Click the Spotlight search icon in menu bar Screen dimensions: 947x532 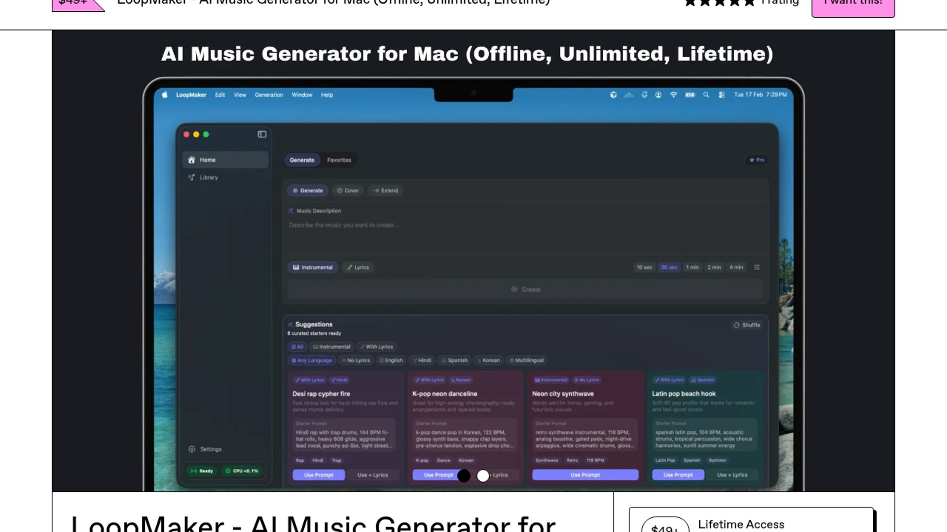pyautogui.click(x=706, y=95)
